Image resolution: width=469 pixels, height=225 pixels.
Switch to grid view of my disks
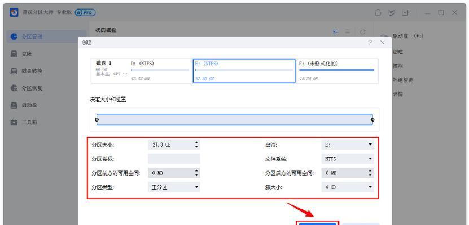[x=336, y=32]
